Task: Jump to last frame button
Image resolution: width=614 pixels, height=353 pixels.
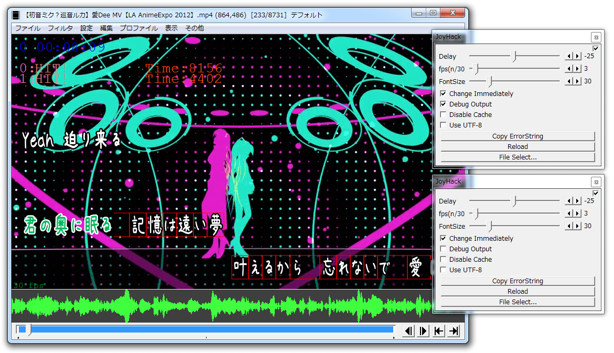Action: click(454, 331)
